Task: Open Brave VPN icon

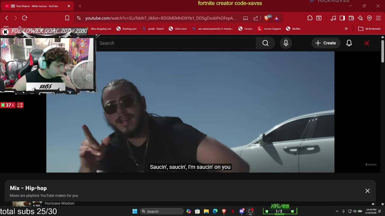Action: pyautogui.click(x=369, y=18)
